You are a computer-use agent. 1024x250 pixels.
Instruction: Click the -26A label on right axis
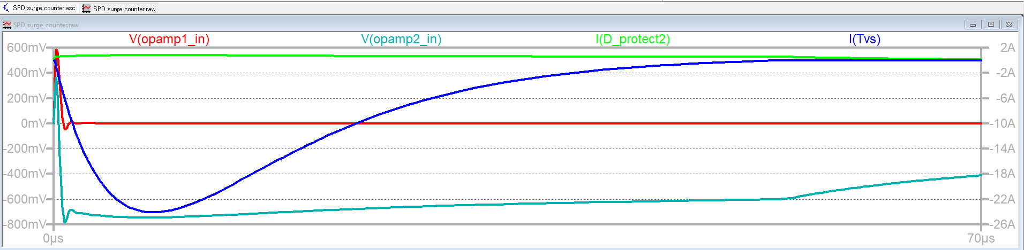tap(1003, 224)
